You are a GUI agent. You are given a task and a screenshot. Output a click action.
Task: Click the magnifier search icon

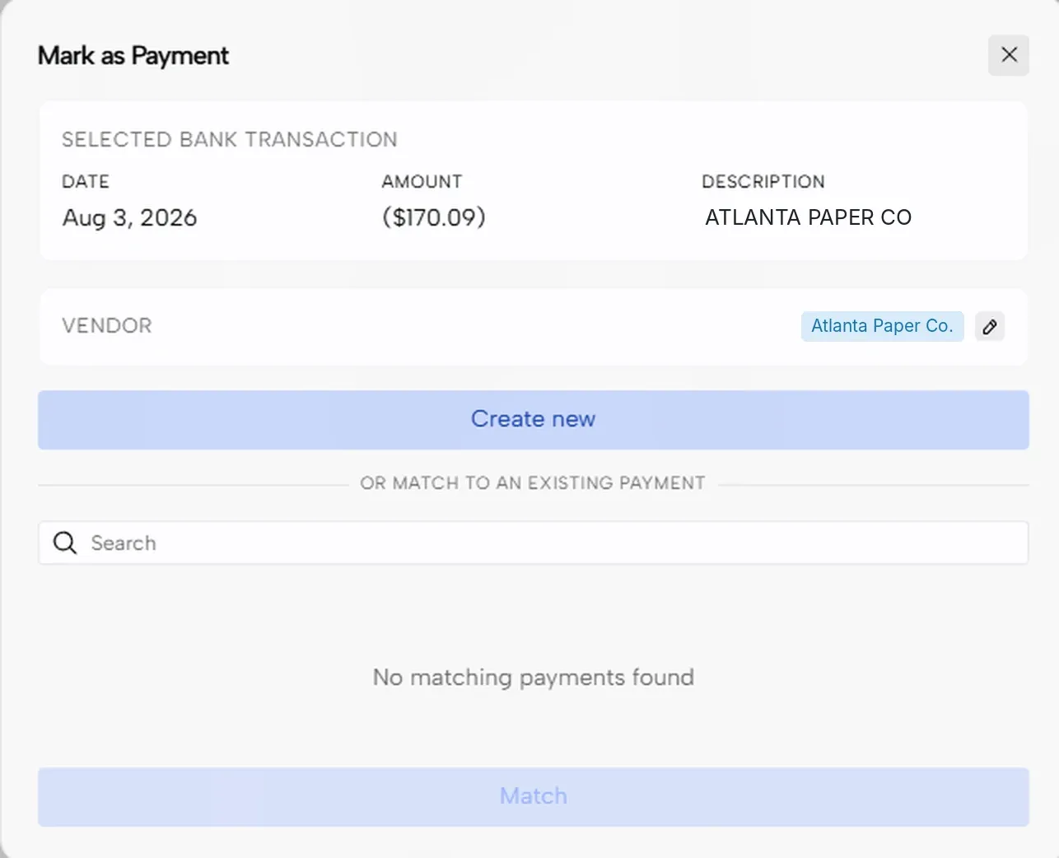(x=65, y=543)
